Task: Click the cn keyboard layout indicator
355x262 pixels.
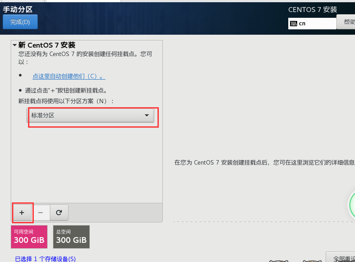Action: coord(312,24)
